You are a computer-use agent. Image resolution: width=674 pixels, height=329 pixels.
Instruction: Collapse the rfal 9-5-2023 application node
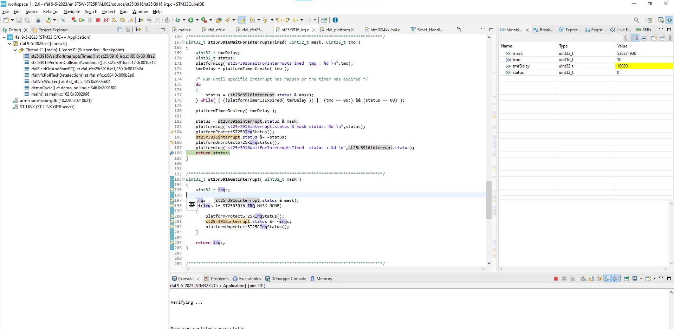click(4, 37)
